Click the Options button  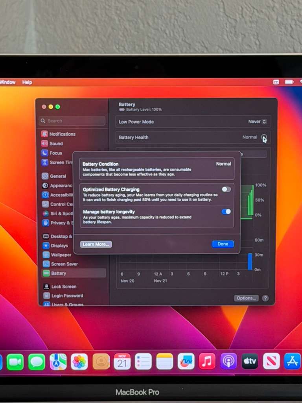246,298
